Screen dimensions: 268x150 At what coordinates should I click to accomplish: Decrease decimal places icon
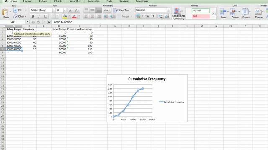click(x=167, y=16)
